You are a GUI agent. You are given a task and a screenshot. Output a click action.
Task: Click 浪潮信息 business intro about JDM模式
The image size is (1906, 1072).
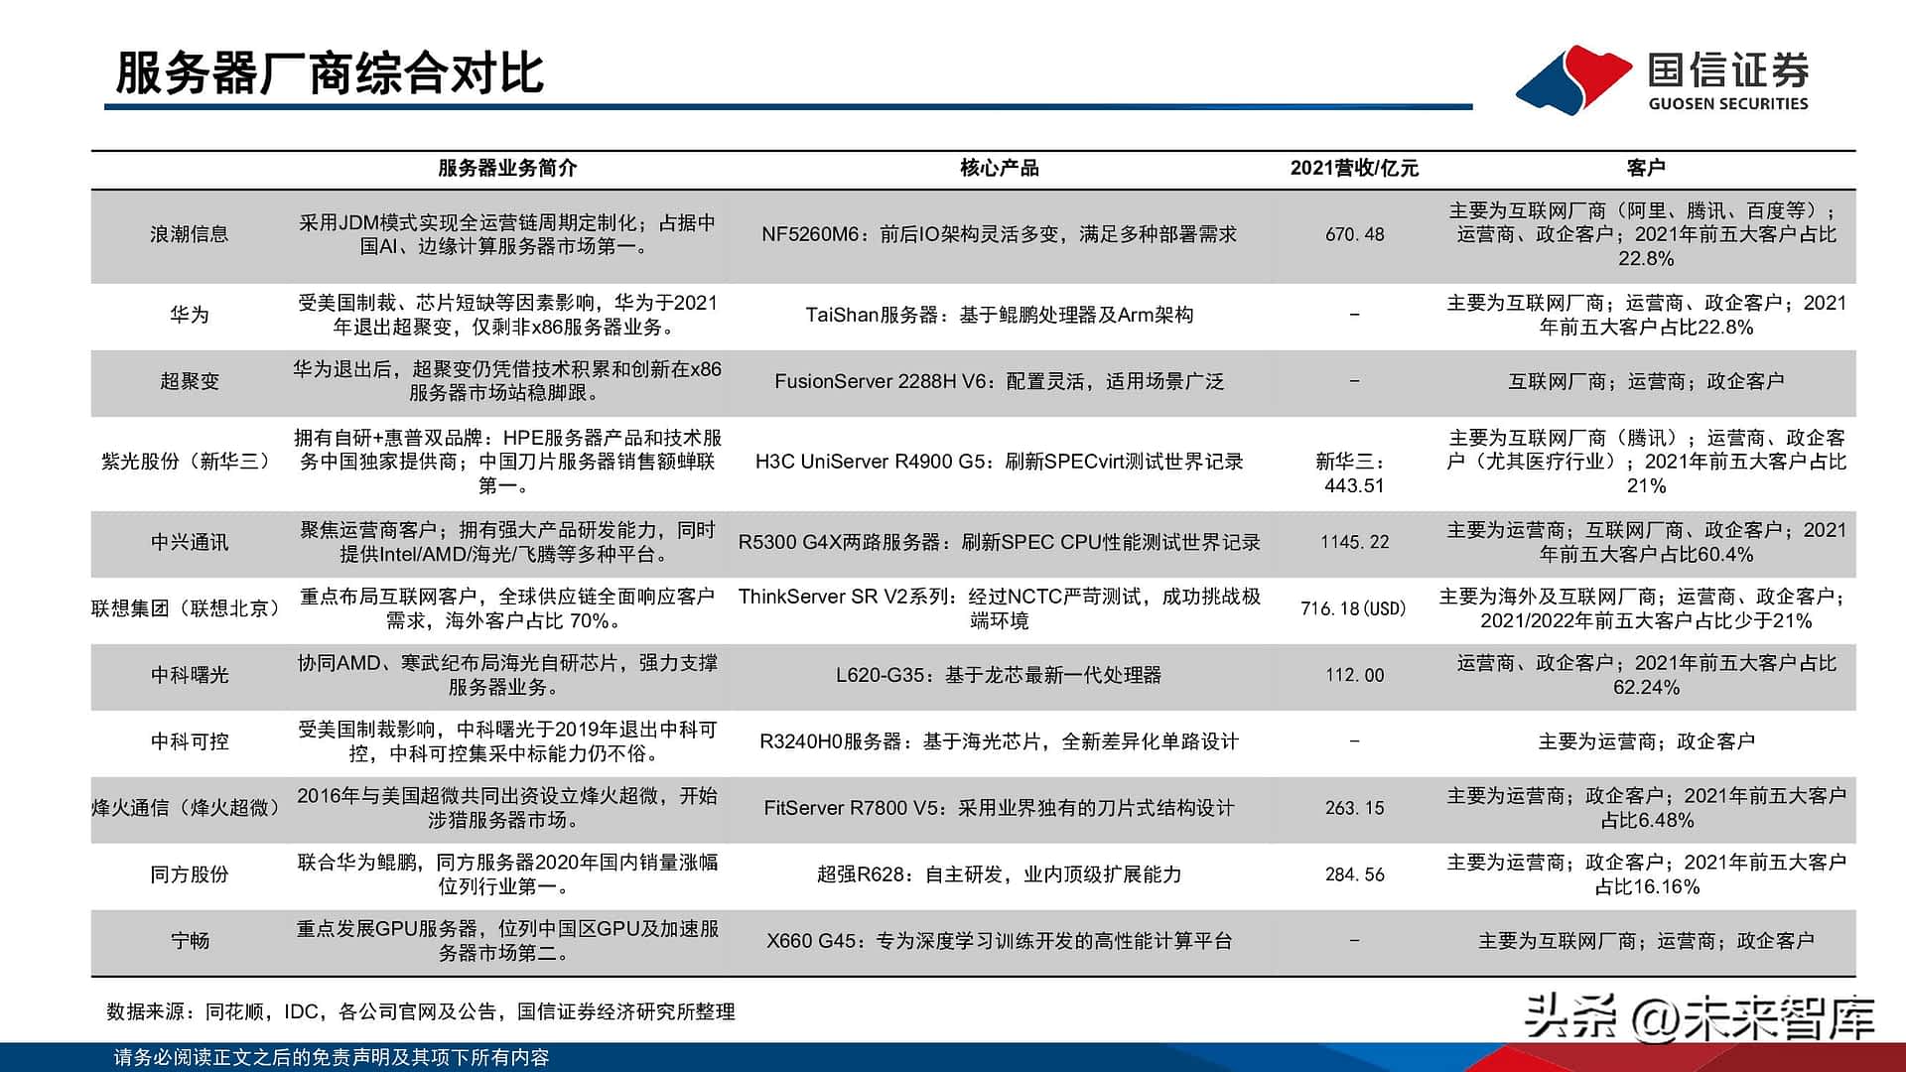(x=507, y=234)
